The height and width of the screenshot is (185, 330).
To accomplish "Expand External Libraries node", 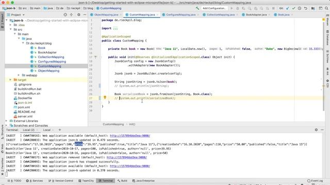I will click(6, 121).
